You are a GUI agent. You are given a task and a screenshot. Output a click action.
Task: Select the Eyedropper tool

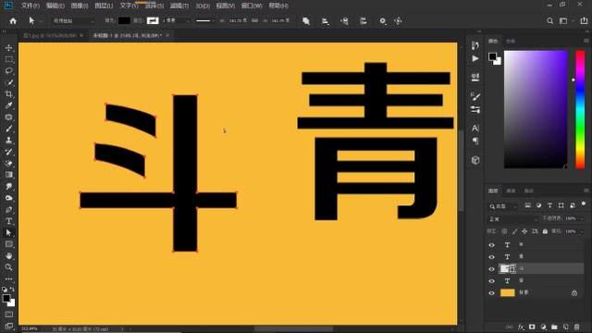point(9,105)
